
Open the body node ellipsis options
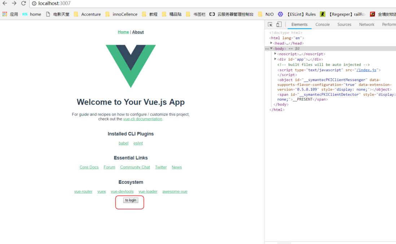(267, 49)
